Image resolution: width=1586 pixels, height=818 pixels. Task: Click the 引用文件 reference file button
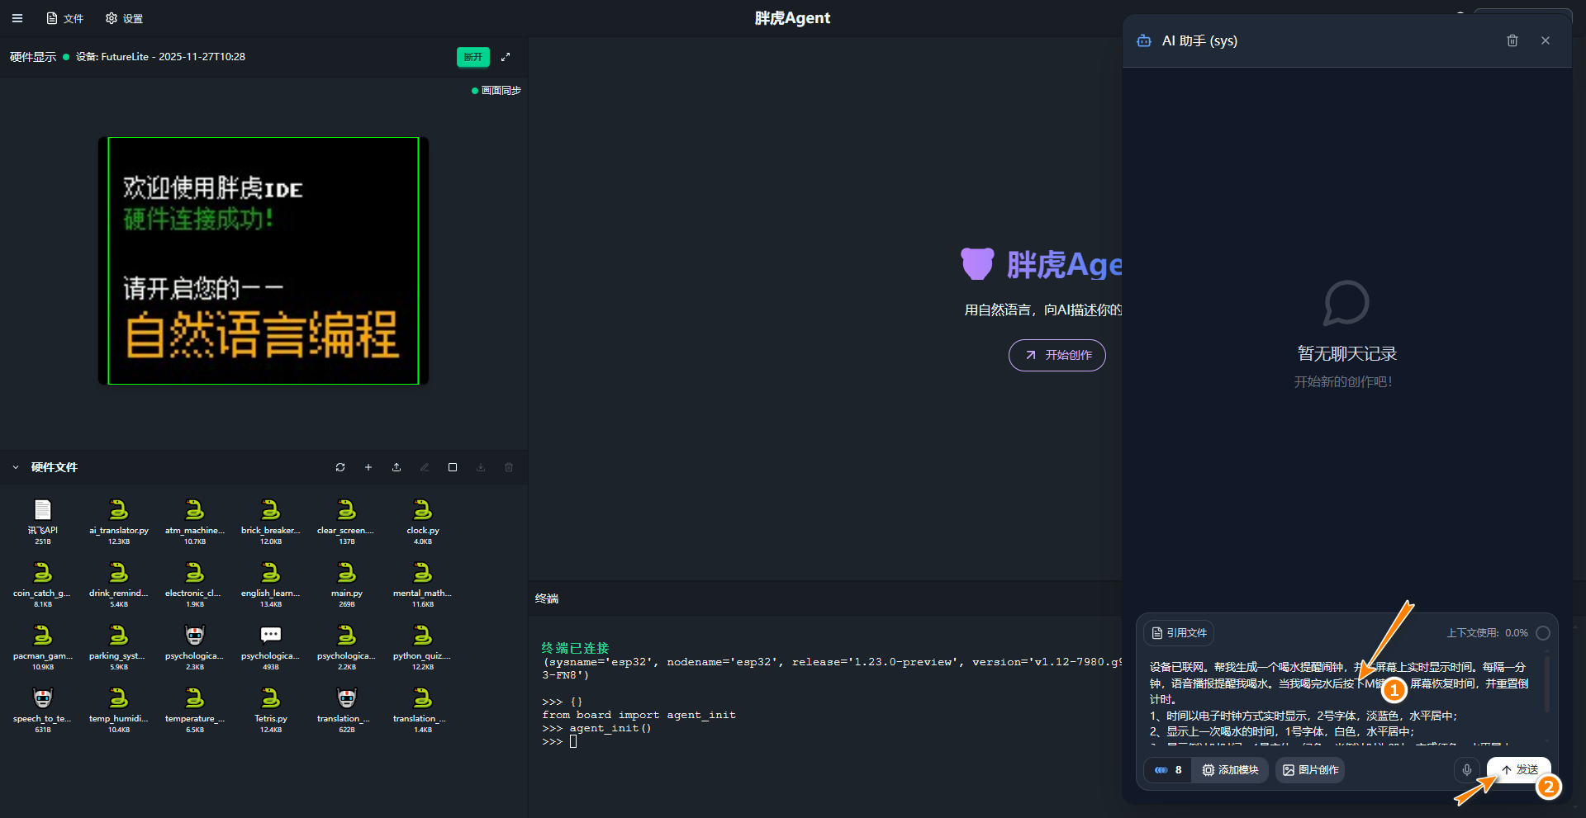point(1179,633)
